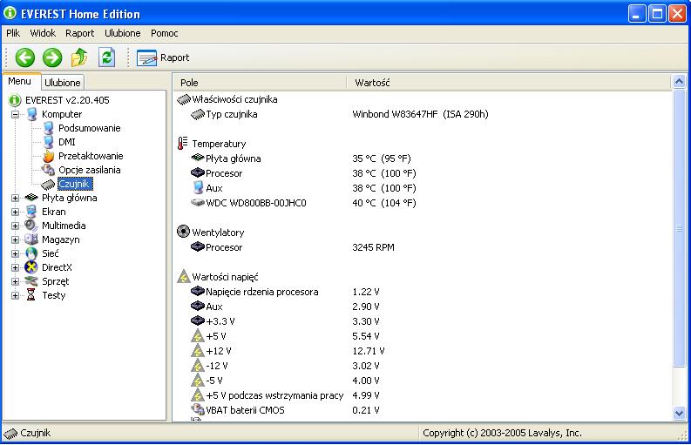Select EVEREST v2.20.405 root node

click(x=67, y=100)
